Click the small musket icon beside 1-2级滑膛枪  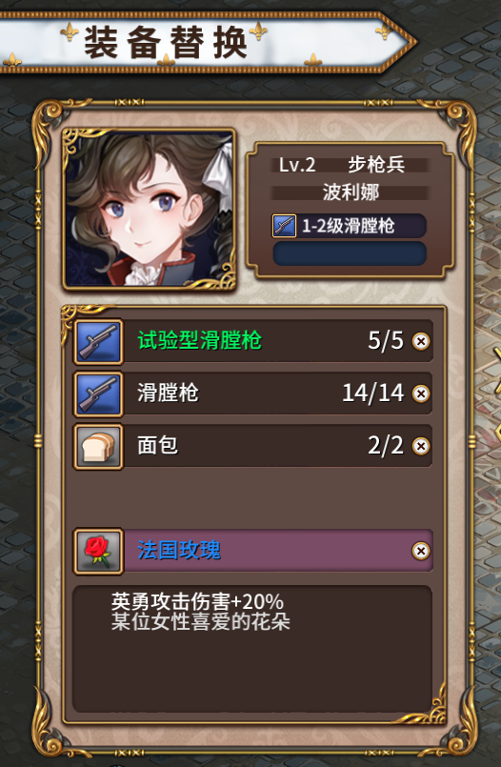click(284, 226)
